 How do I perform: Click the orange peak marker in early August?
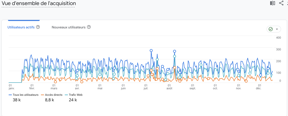click(x=175, y=68)
